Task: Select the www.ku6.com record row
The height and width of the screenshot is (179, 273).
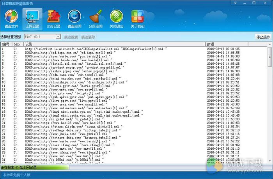Action: coord(134,156)
